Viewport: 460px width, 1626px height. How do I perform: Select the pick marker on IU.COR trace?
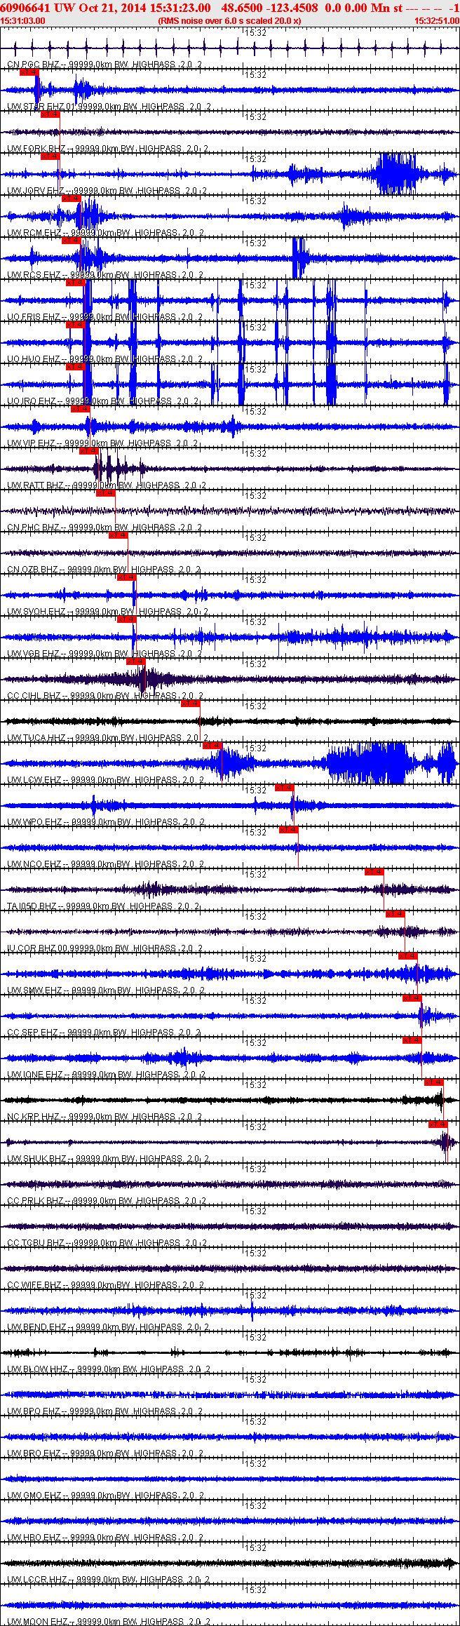(395, 914)
